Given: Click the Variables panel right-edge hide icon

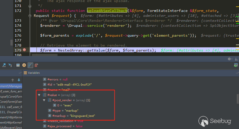Looking at the screenshot, I should pos(237,73).
